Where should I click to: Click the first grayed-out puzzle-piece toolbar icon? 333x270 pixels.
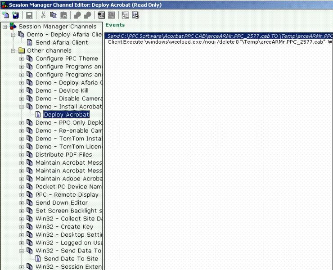pos(77,15)
